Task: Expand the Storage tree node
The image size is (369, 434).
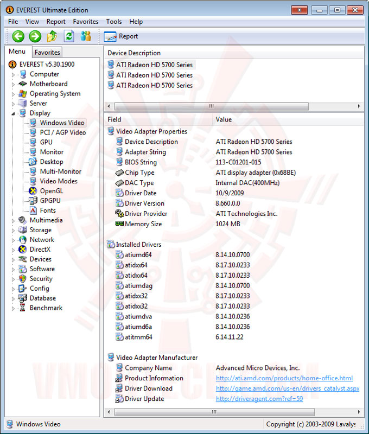Action: 13,230
